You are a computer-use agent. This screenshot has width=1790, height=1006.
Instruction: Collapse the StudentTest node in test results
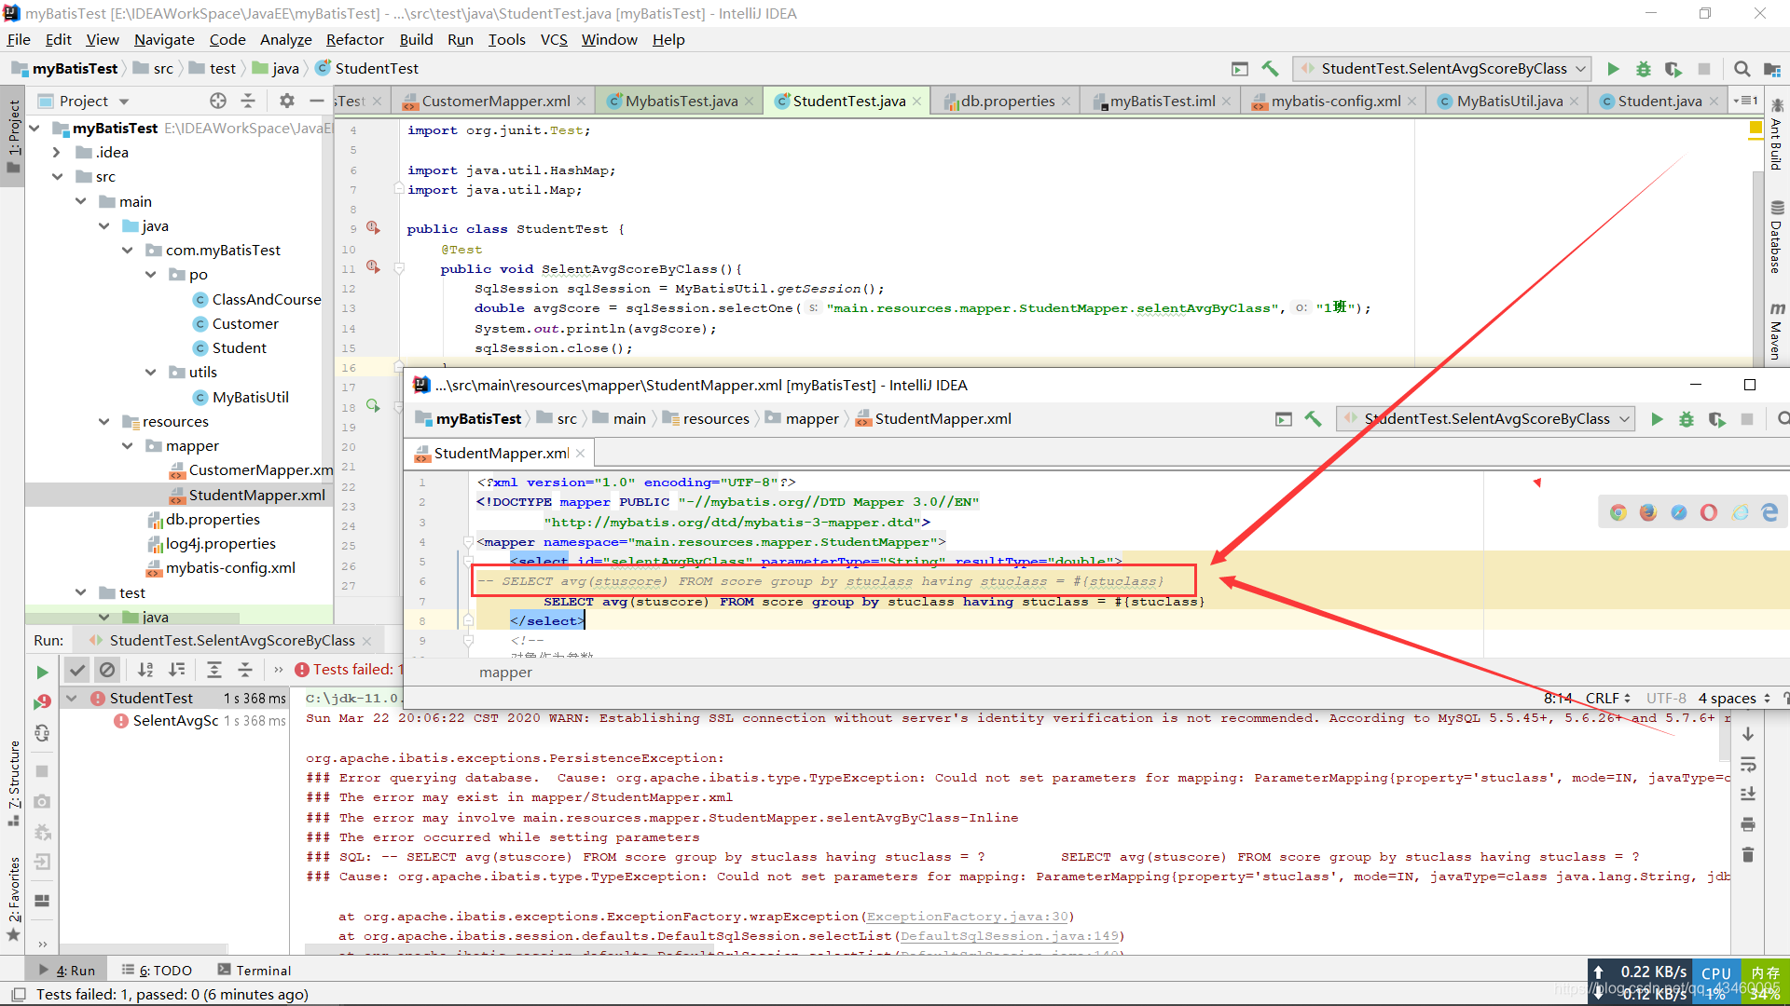(72, 698)
